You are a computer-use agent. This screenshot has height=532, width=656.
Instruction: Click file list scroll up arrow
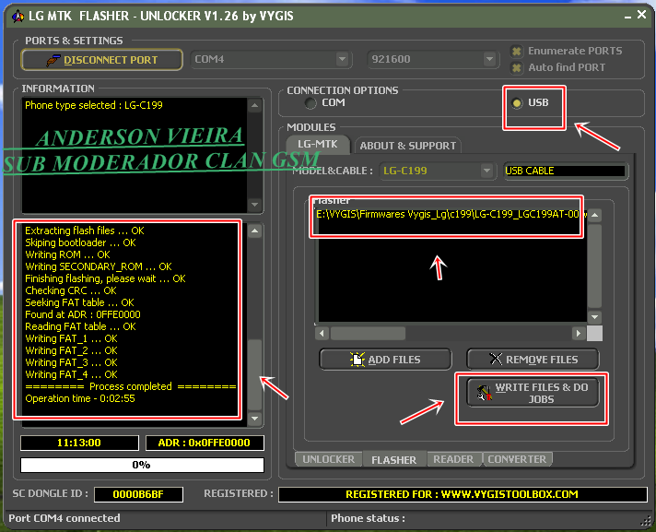click(x=594, y=215)
